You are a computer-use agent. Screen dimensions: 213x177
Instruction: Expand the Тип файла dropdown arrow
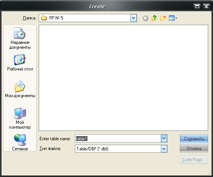(x=164, y=149)
